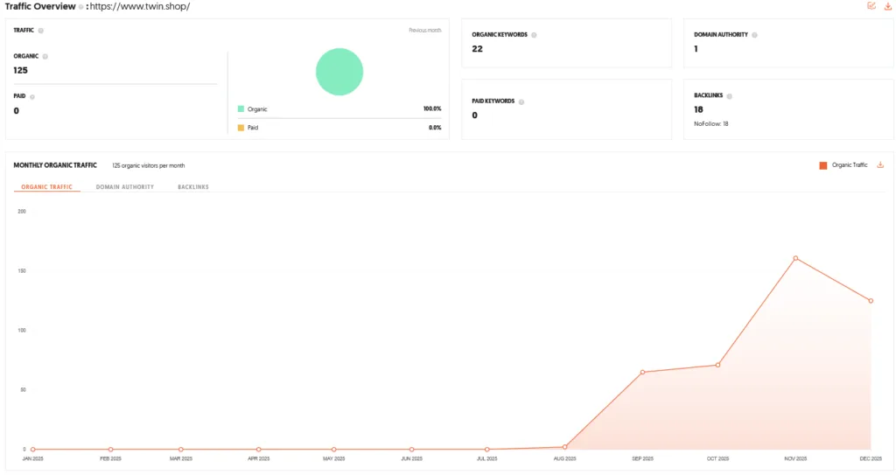Click the SEP 2025 chart data point

643,372
